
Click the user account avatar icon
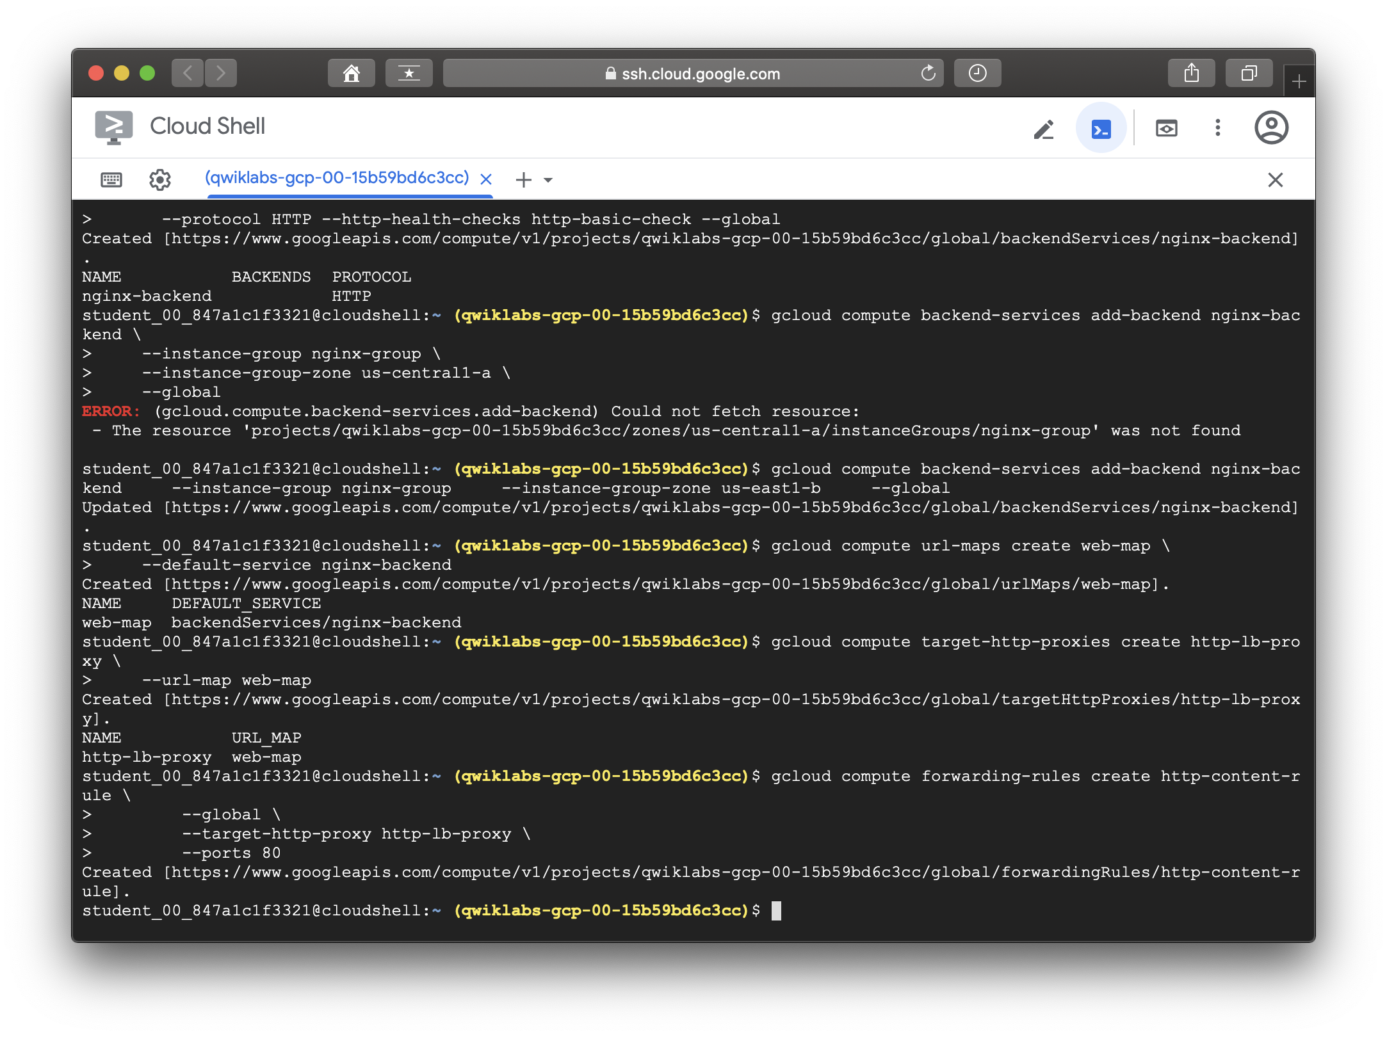(1271, 127)
